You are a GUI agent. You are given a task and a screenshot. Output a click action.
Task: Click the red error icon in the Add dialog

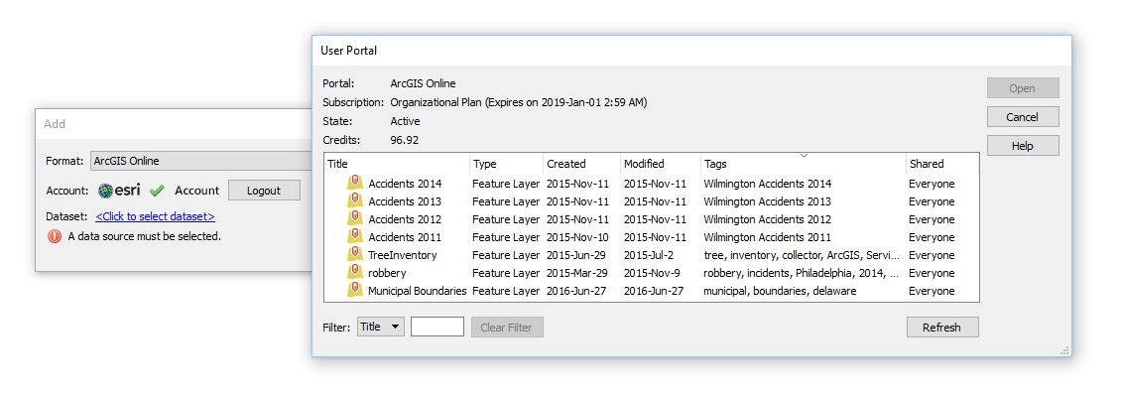[55, 236]
